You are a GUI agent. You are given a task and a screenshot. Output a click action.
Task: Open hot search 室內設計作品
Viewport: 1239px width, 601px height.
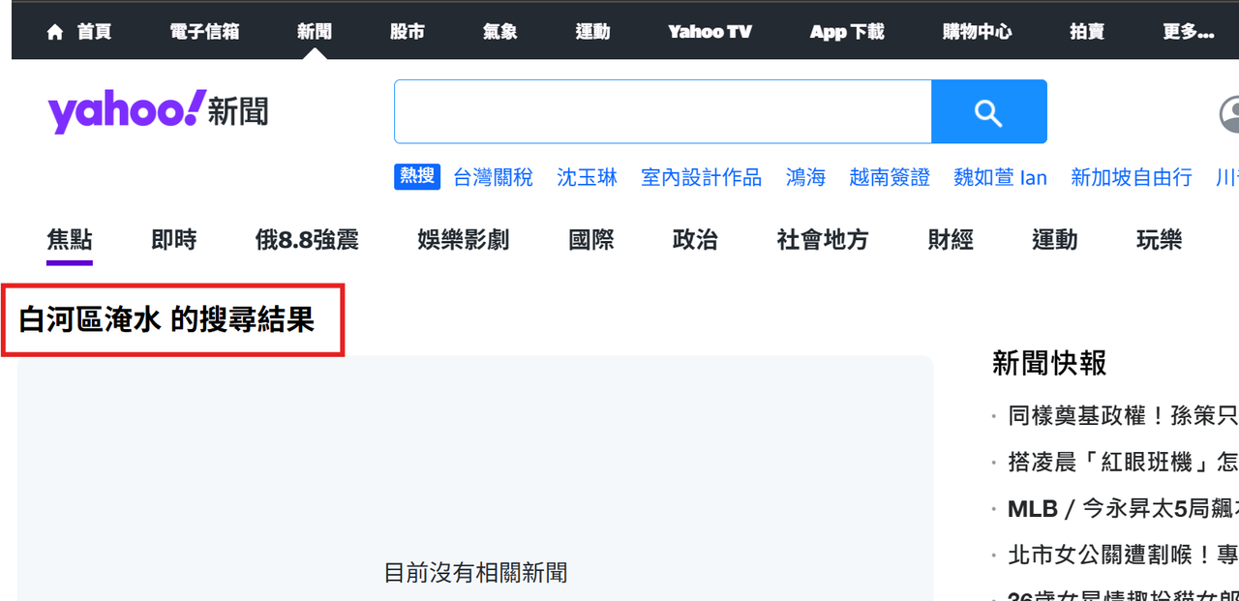coord(701,177)
